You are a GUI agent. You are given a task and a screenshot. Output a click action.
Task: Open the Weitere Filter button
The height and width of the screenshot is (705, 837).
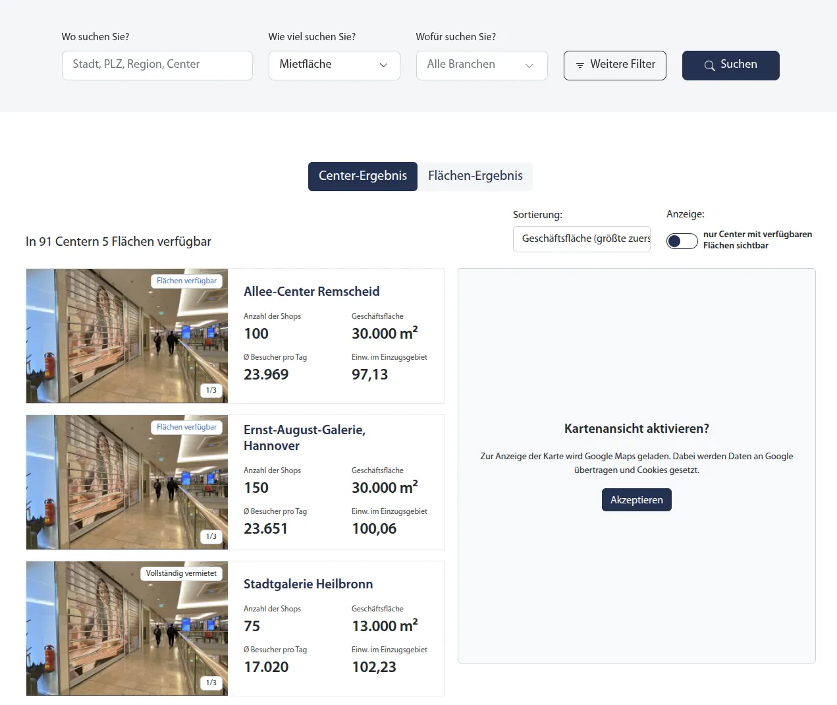pyautogui.click(x=615, y=65)
